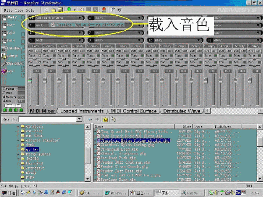Open the Port 1 keyboard icon

pyautogui.click(x=4, y=18)
